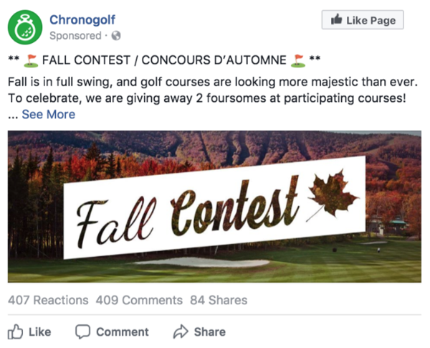Click the Comment text label
Viewport: 430px width, 348px height.
(x=123, y=332)
